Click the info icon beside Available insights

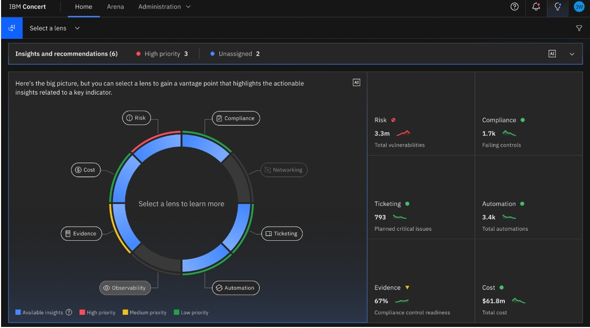coord(69,312)
